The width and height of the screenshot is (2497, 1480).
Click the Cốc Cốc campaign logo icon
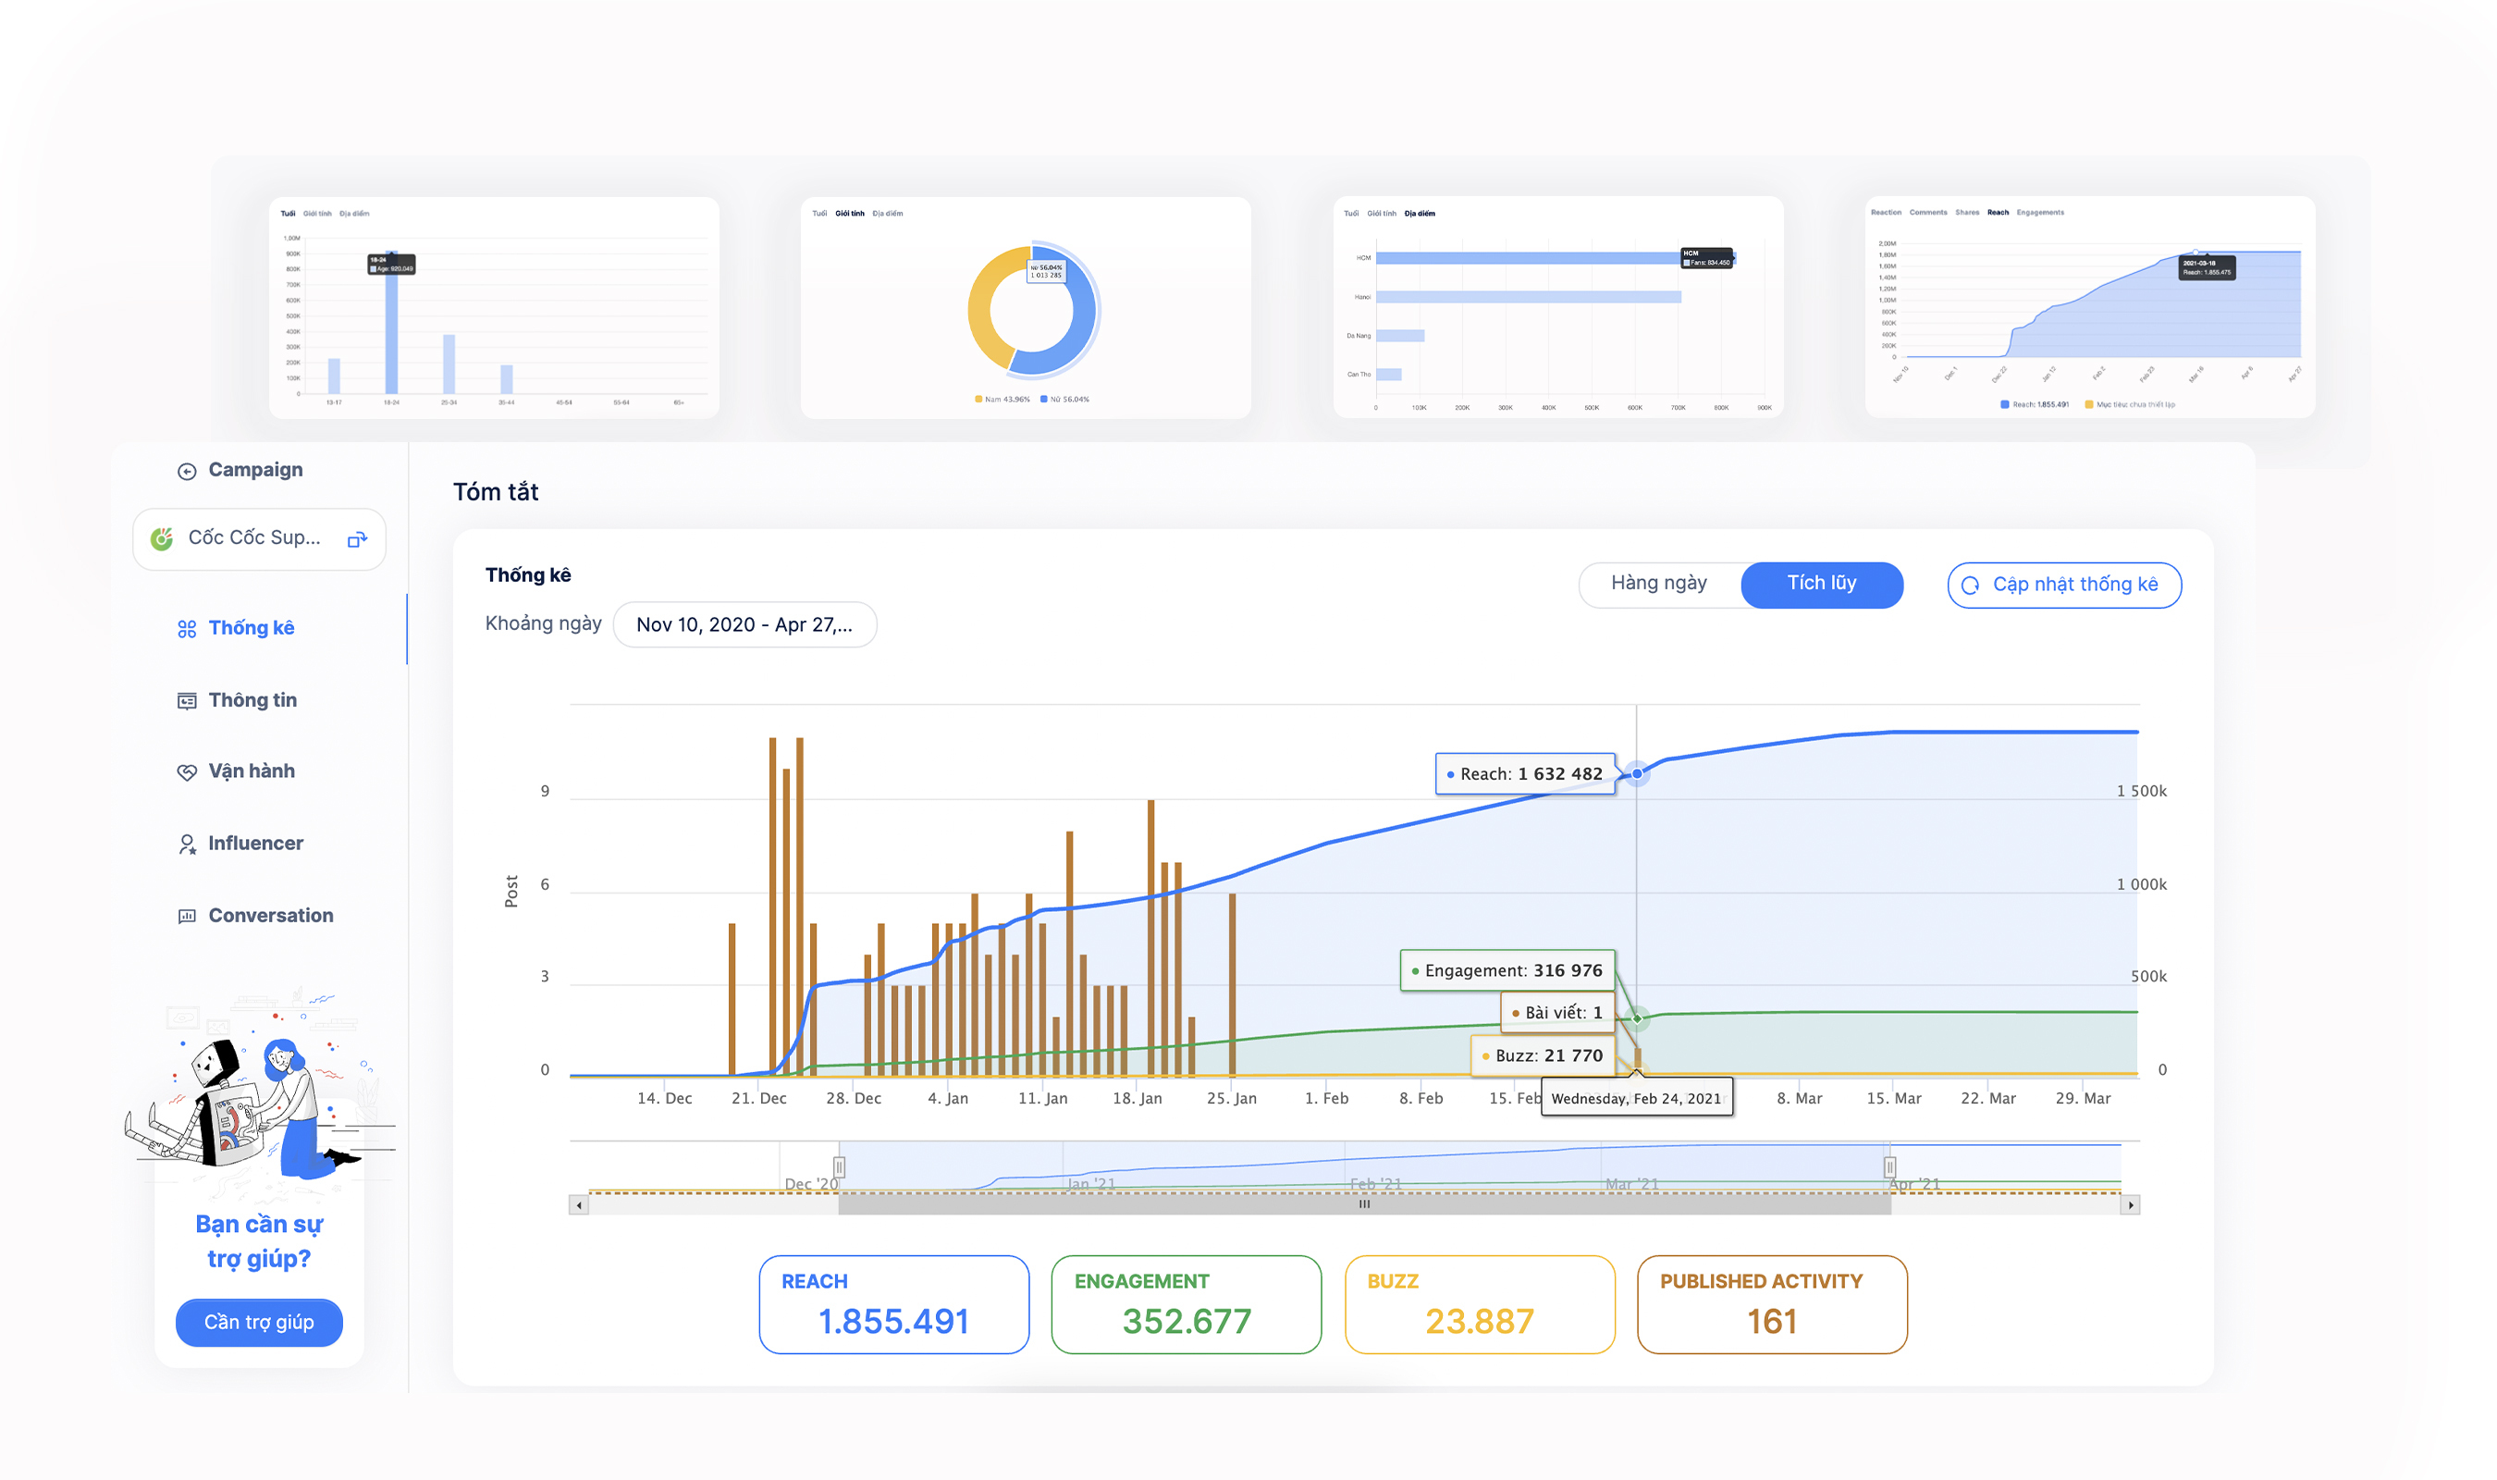click(x=162, y=538)
